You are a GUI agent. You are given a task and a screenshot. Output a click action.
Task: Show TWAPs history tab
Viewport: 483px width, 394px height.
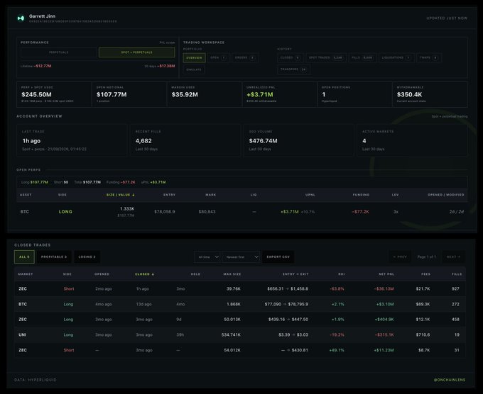point(429,58)
